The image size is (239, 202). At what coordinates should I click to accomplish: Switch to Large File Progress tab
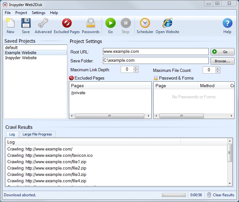point(37,134)
